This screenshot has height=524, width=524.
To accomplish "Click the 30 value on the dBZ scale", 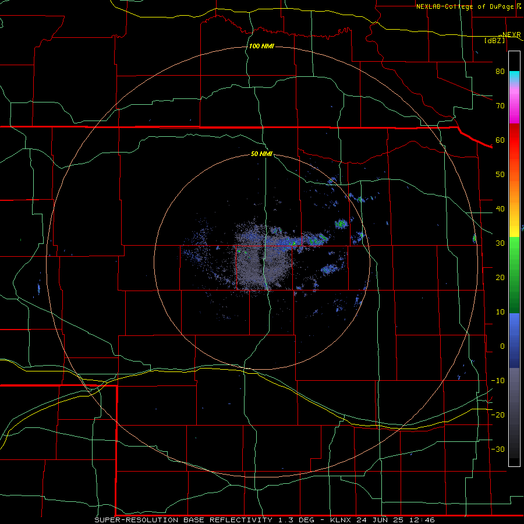I will coord(500,243).
